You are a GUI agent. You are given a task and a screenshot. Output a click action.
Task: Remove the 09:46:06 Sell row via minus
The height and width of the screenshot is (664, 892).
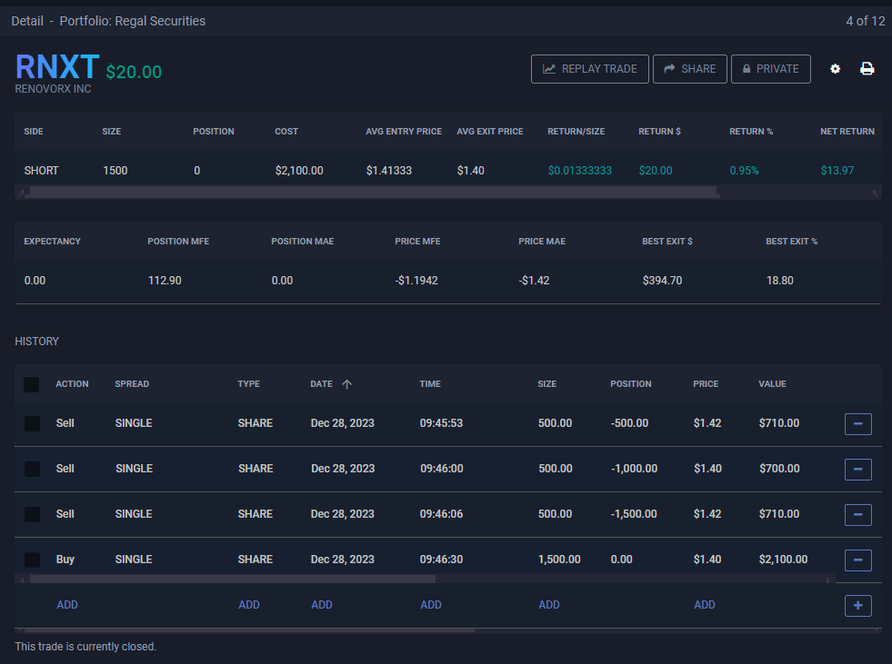857,515
